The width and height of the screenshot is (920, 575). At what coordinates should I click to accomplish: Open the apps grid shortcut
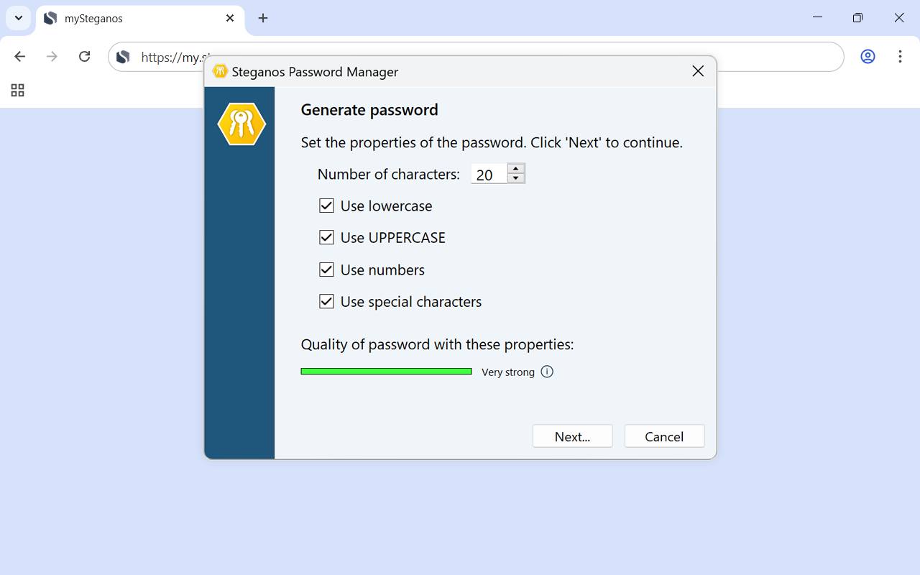pyautogui.click(x=17, y=90)
